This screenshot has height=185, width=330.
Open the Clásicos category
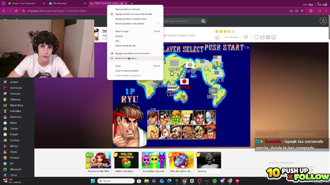click(x=15, y=99)
